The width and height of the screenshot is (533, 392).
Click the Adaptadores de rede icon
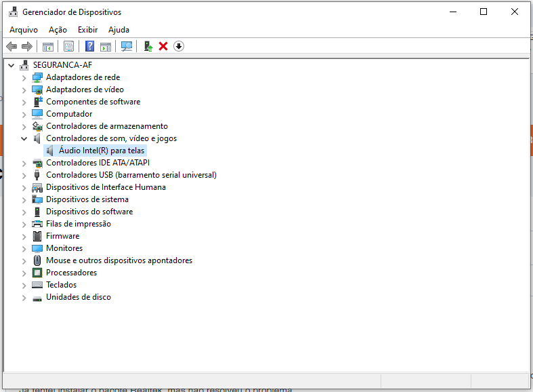pyautogui.click(x=37, y=77)
